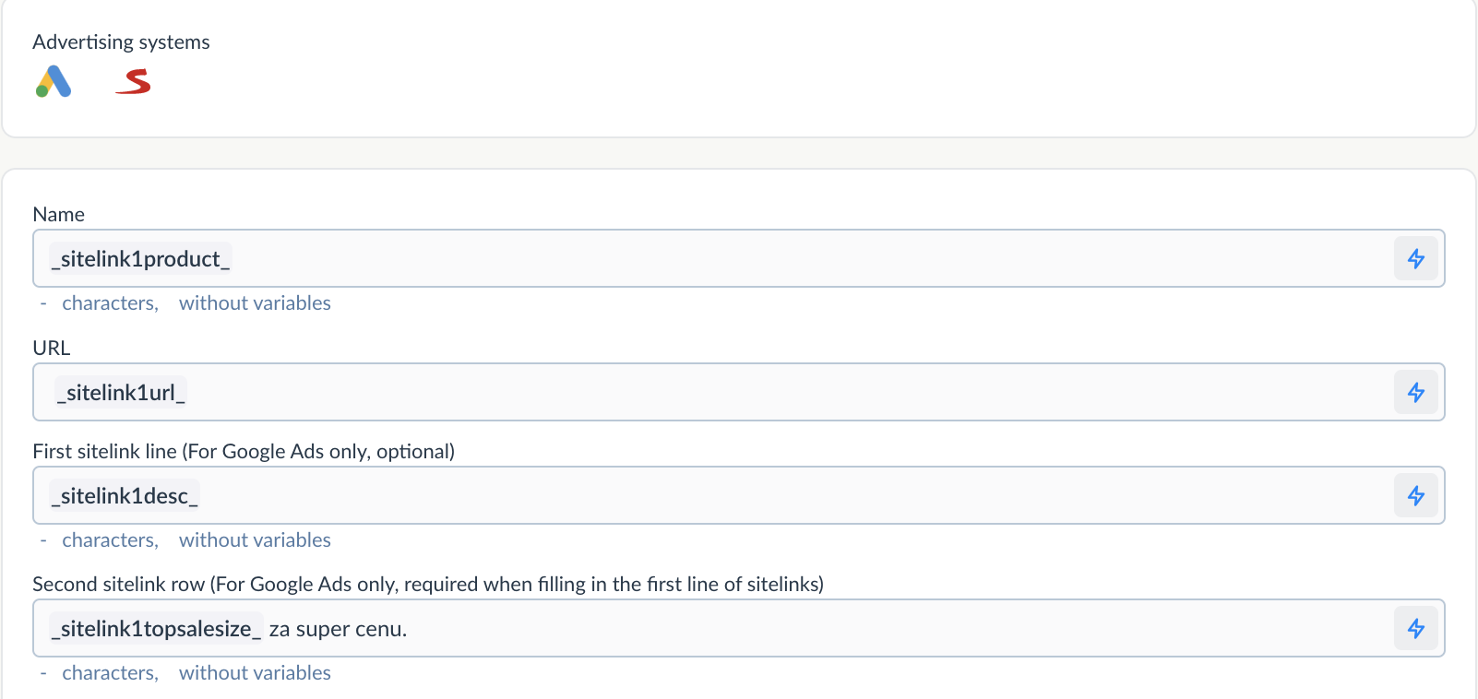Click the _sitelink1topsalesize_ variable chip

(156, 629)
